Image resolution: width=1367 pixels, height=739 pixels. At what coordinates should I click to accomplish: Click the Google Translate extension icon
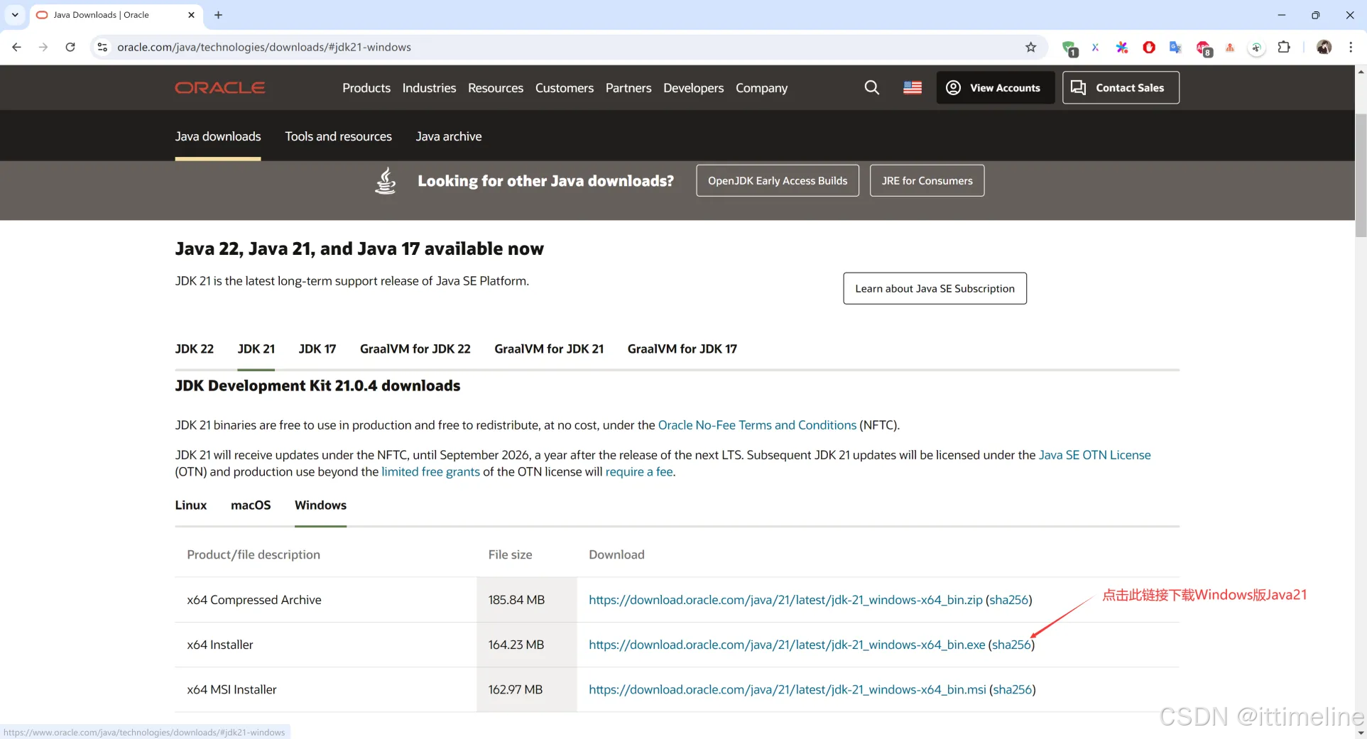click(x=1175, y=47)
